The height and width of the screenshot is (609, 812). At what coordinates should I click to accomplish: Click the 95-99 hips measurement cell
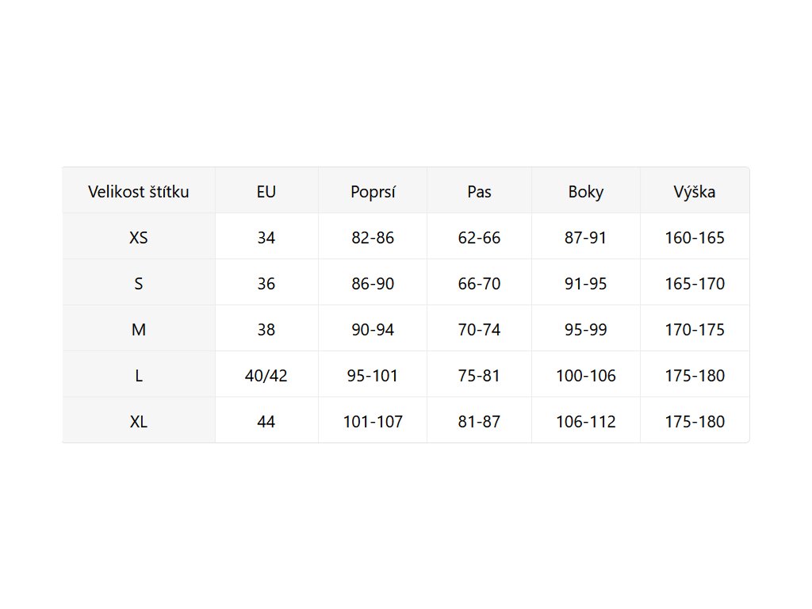pos(586,329)
